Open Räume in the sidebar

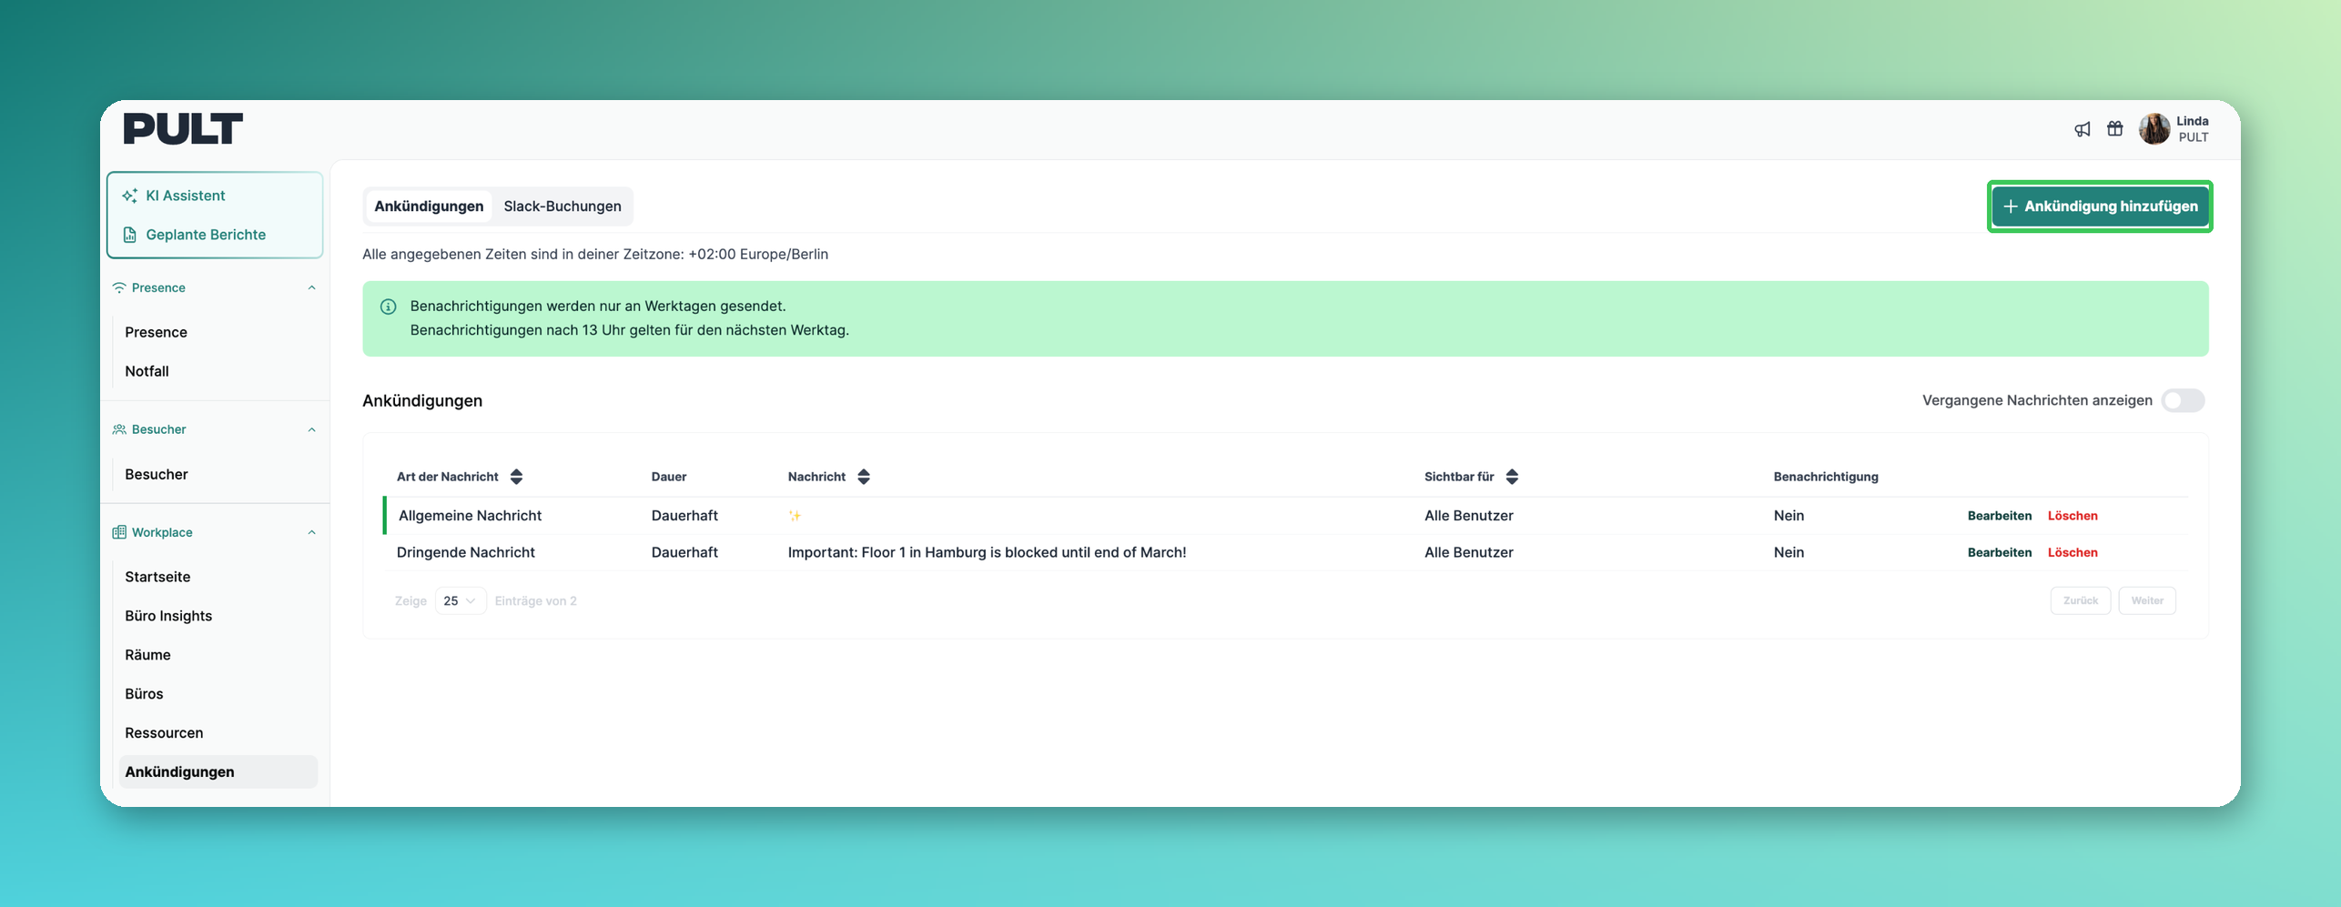pos(147,655)
